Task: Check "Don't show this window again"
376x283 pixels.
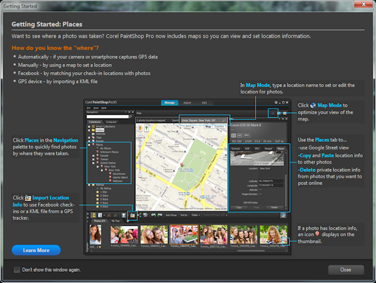Action: [17, 270]
